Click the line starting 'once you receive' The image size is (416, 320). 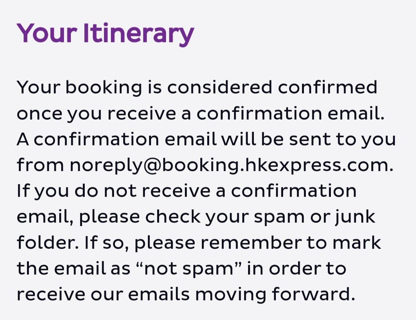[200, 114]
